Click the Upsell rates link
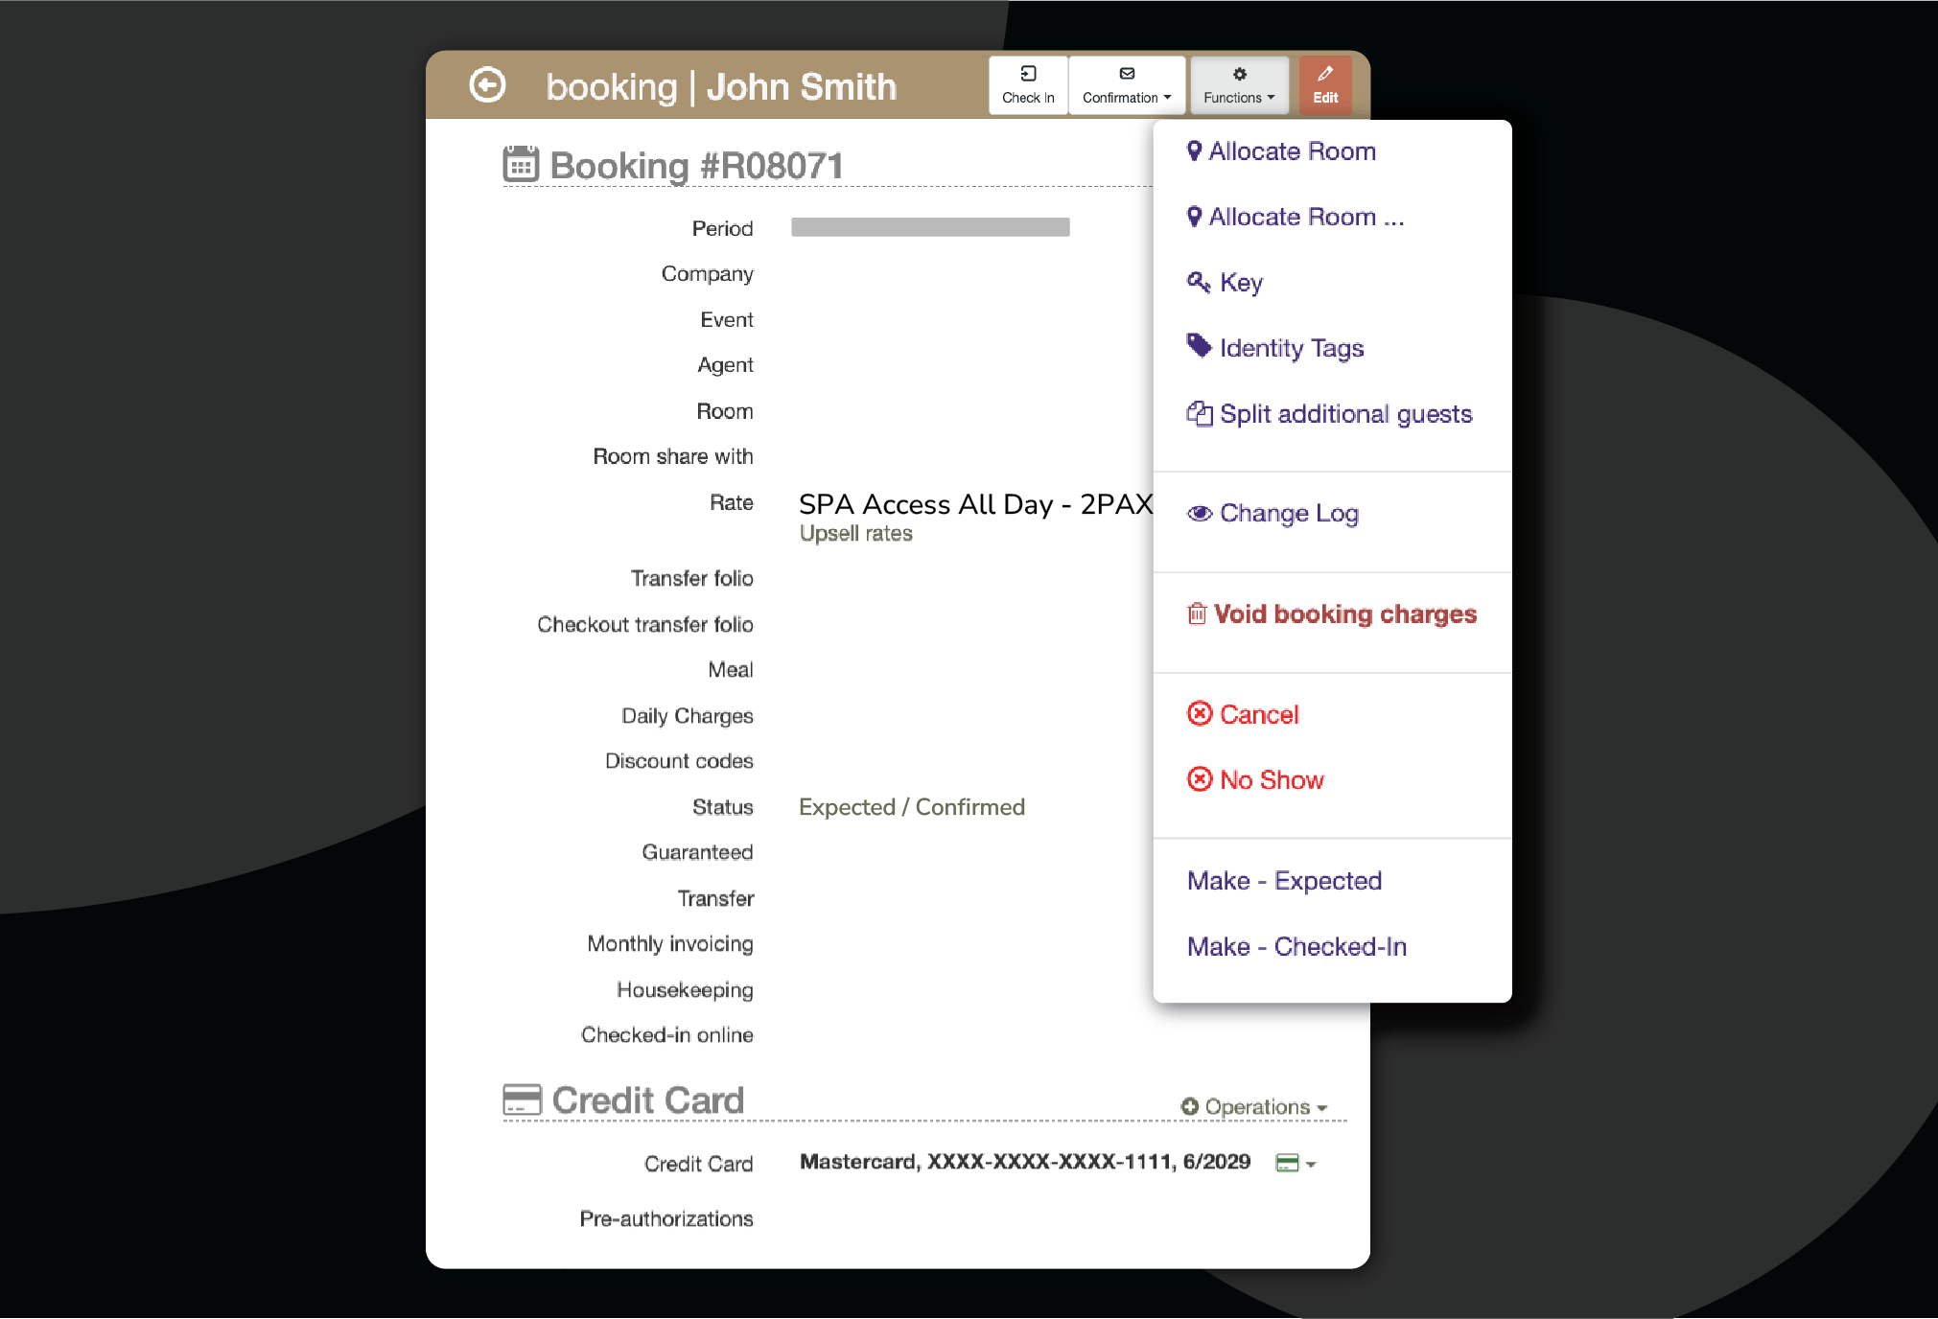1938x1319 pixels. tap(855, 534)
